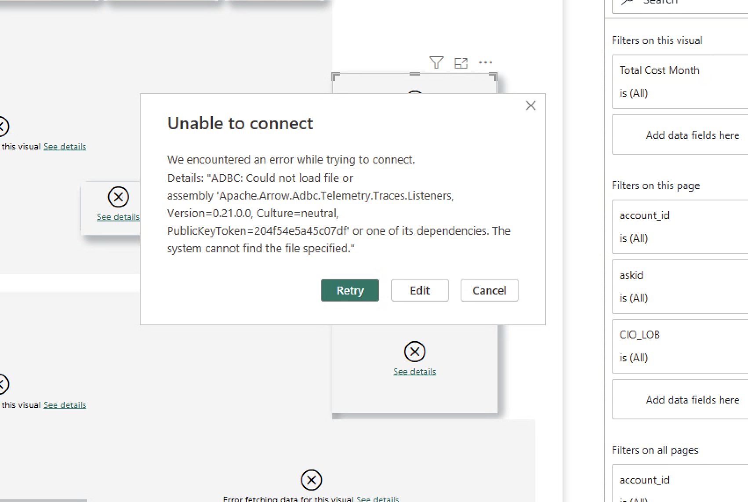Select the 'Filters on this page' heading
Image resolution: width=748 pixels, height=502 pixels.
coord(656,186)
